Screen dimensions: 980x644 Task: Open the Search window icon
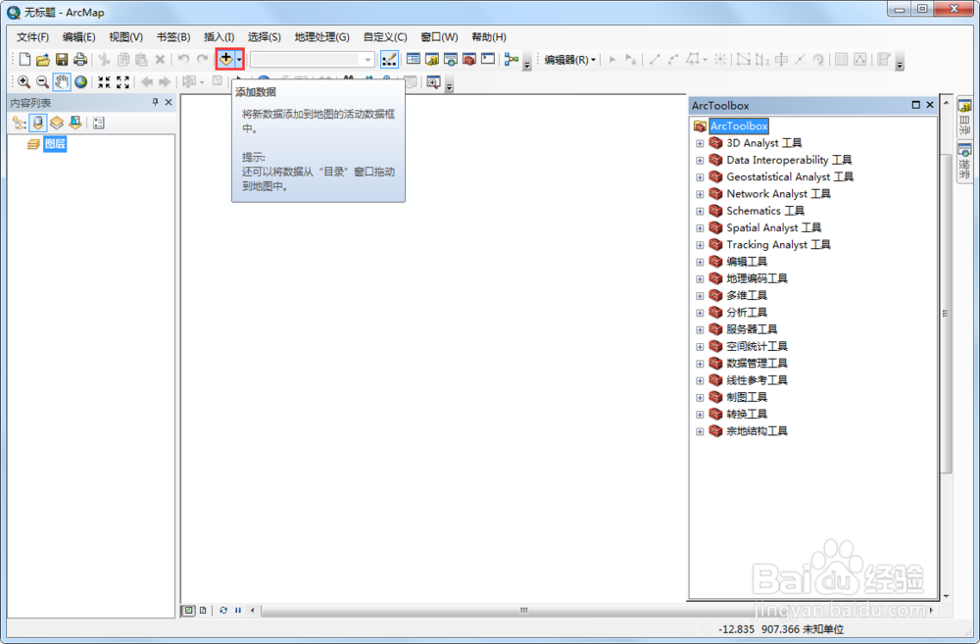point(451,60)
